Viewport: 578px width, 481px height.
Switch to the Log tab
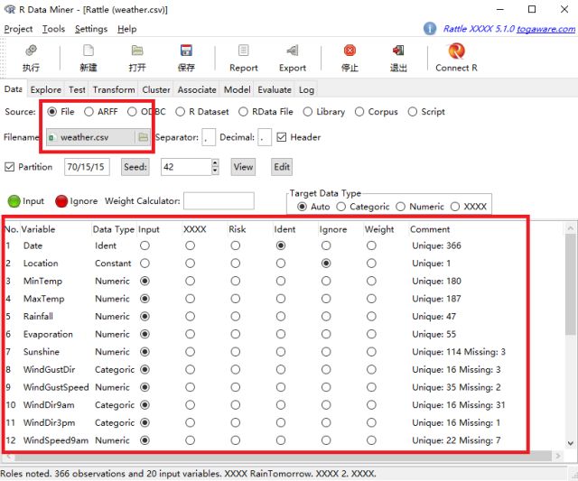[306, 90]
